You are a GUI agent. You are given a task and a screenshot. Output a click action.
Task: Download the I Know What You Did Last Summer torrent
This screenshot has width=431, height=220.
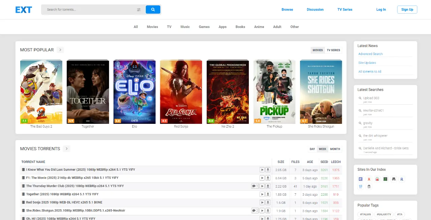(x=268, y=170)
